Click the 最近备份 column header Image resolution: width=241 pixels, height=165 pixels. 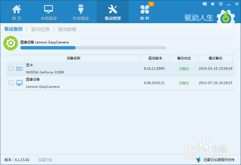point(215,58)
